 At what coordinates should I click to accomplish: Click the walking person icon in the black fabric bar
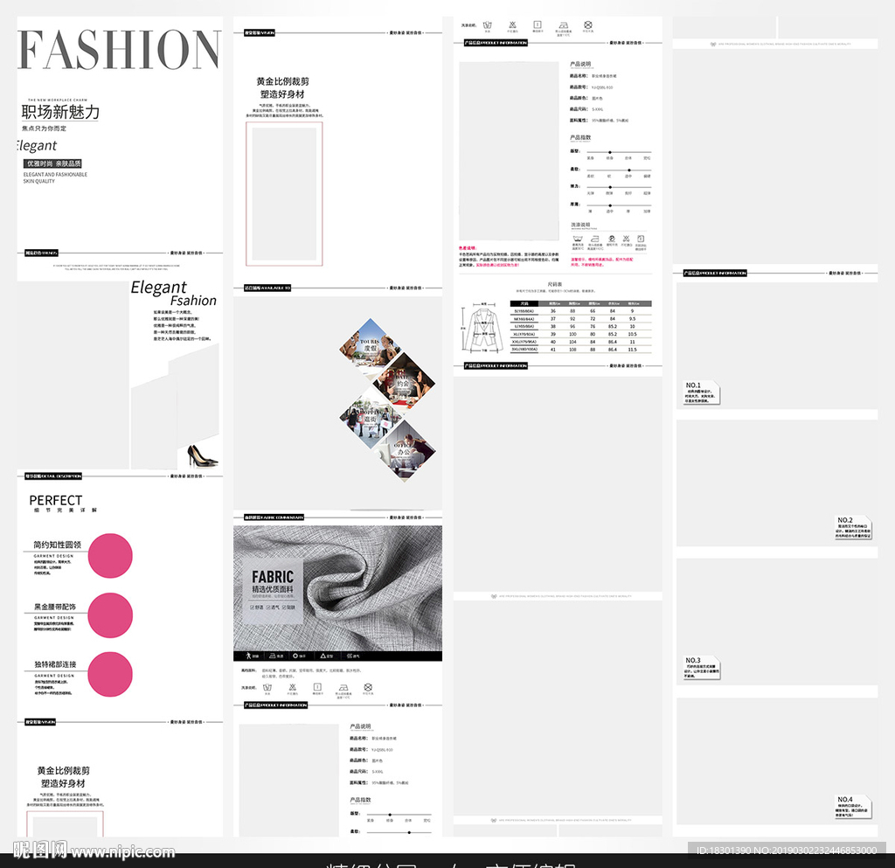pyautogui.click(x=248, y=656)
